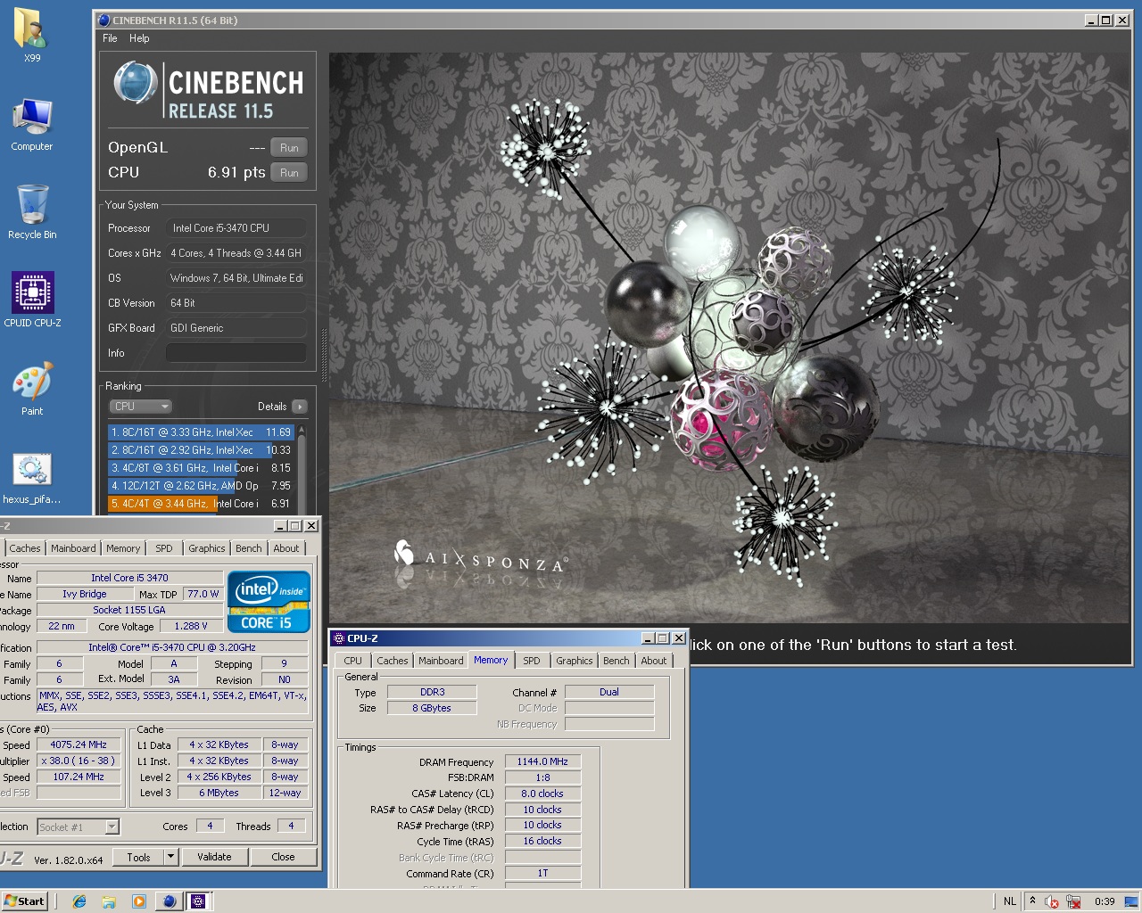Switch to Memory tab in left CPU-Z window
The width and height of the screenshot is (1142, 913).
pos(123,548)
